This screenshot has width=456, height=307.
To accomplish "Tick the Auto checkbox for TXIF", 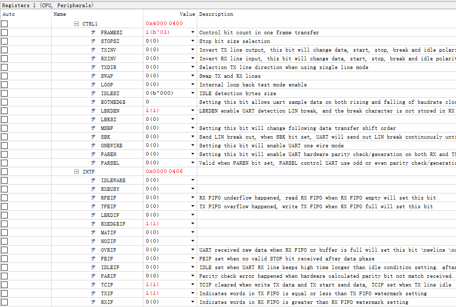I will pyautogui.click(x=5, y=293).
